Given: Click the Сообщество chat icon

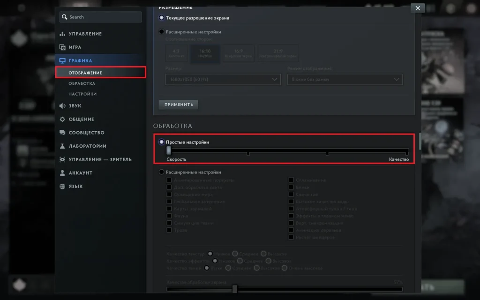Looking at the screenshot, I should (x=62, y=133).
